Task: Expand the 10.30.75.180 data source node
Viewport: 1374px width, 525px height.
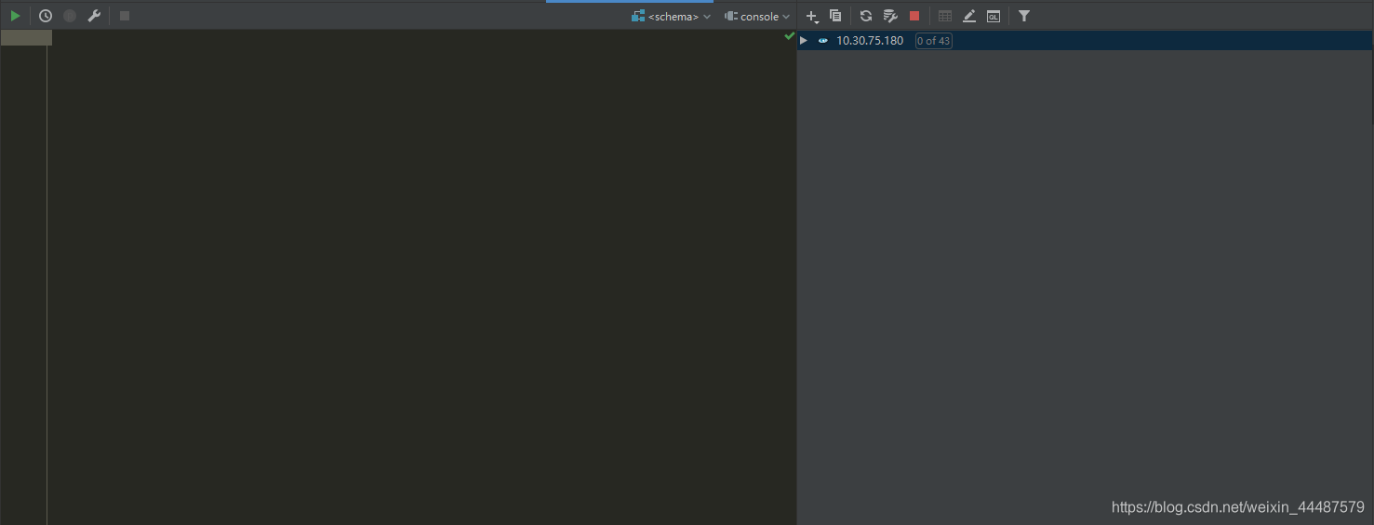Action: pos(804,40)
